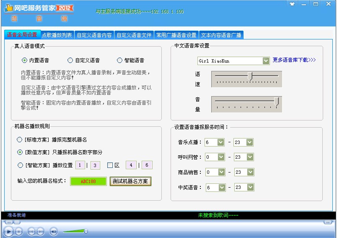Click the player's green volume slider knob
The height and width of the screenshot is (238, 337).
click(x=86, y=231)
